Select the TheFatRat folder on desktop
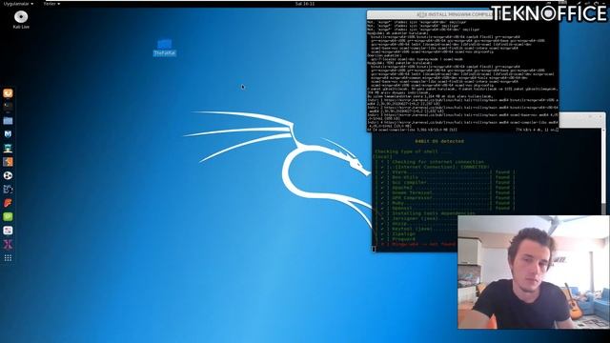The width and height of the screenshot is (610, 343). (x=164, y=48)
